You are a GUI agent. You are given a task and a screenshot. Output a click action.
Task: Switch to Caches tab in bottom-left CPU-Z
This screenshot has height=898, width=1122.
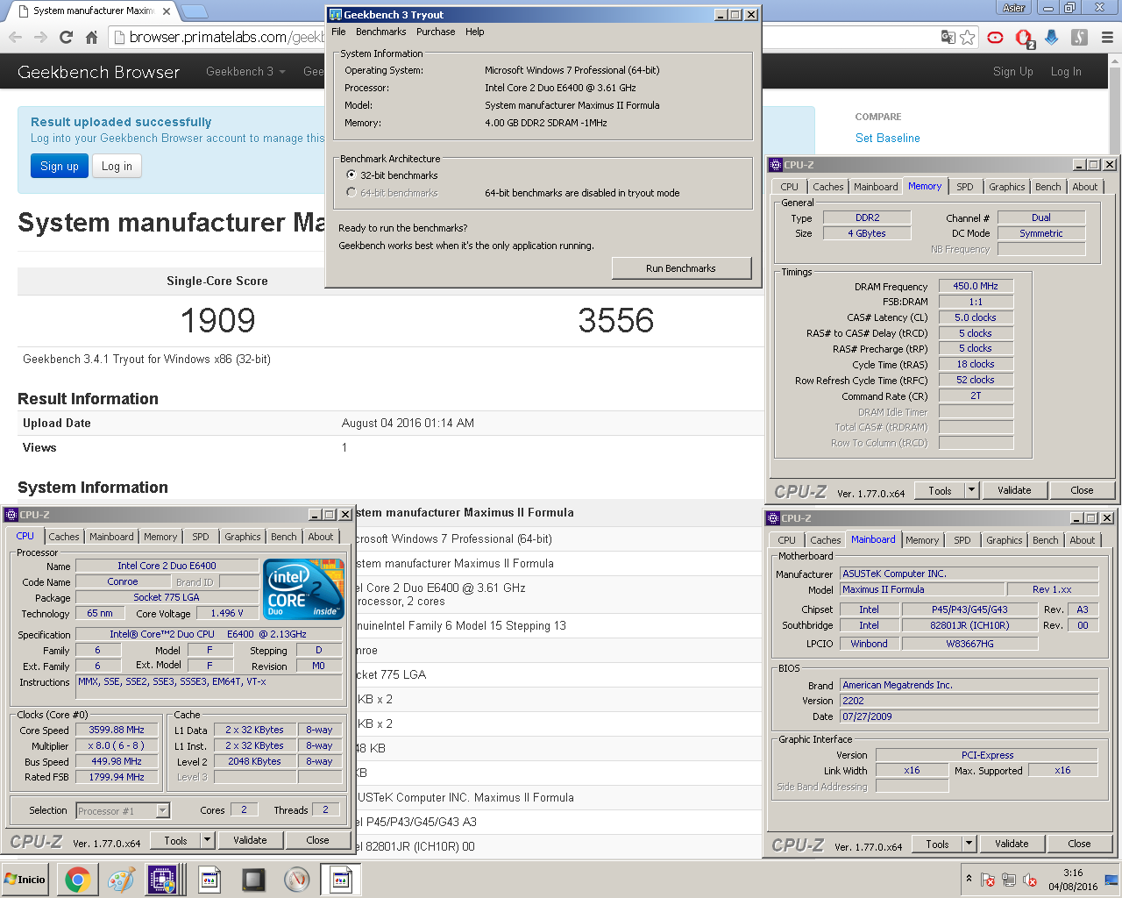(x=64, y=537)
